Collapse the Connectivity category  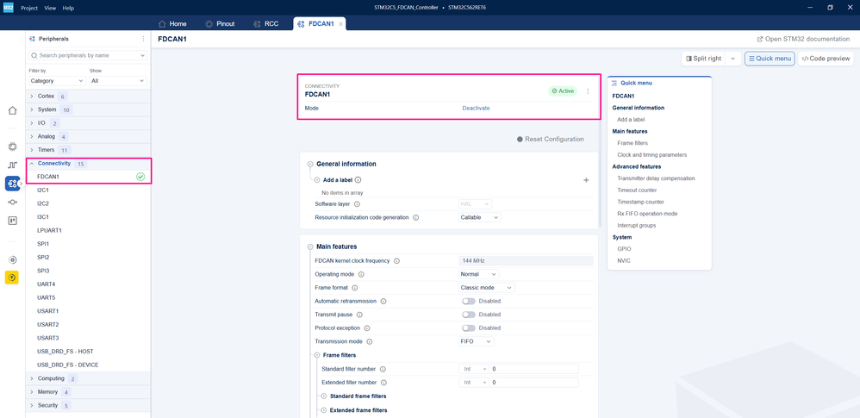pos(32,164)
